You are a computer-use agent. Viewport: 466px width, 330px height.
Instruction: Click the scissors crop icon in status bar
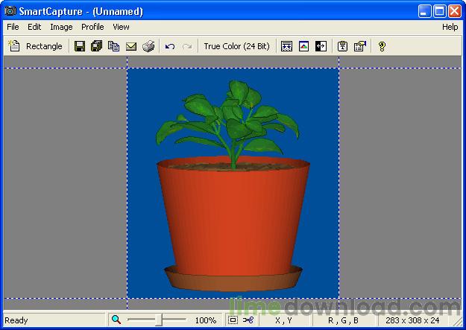[x=248, y=320]
